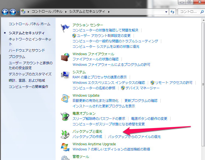205x160 pixels.
Task: Open the 管理ツール heading
Action: [81, 157]
